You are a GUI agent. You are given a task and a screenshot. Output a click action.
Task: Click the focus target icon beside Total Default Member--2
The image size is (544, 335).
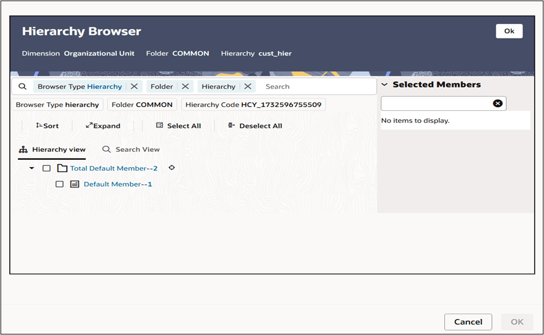pyautogui.click(x=172, y=168)
